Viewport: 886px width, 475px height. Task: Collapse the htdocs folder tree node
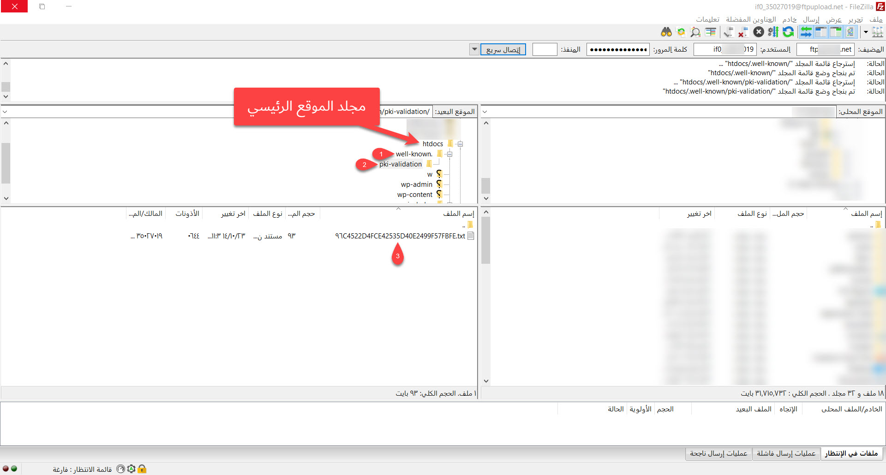(460, 144)
